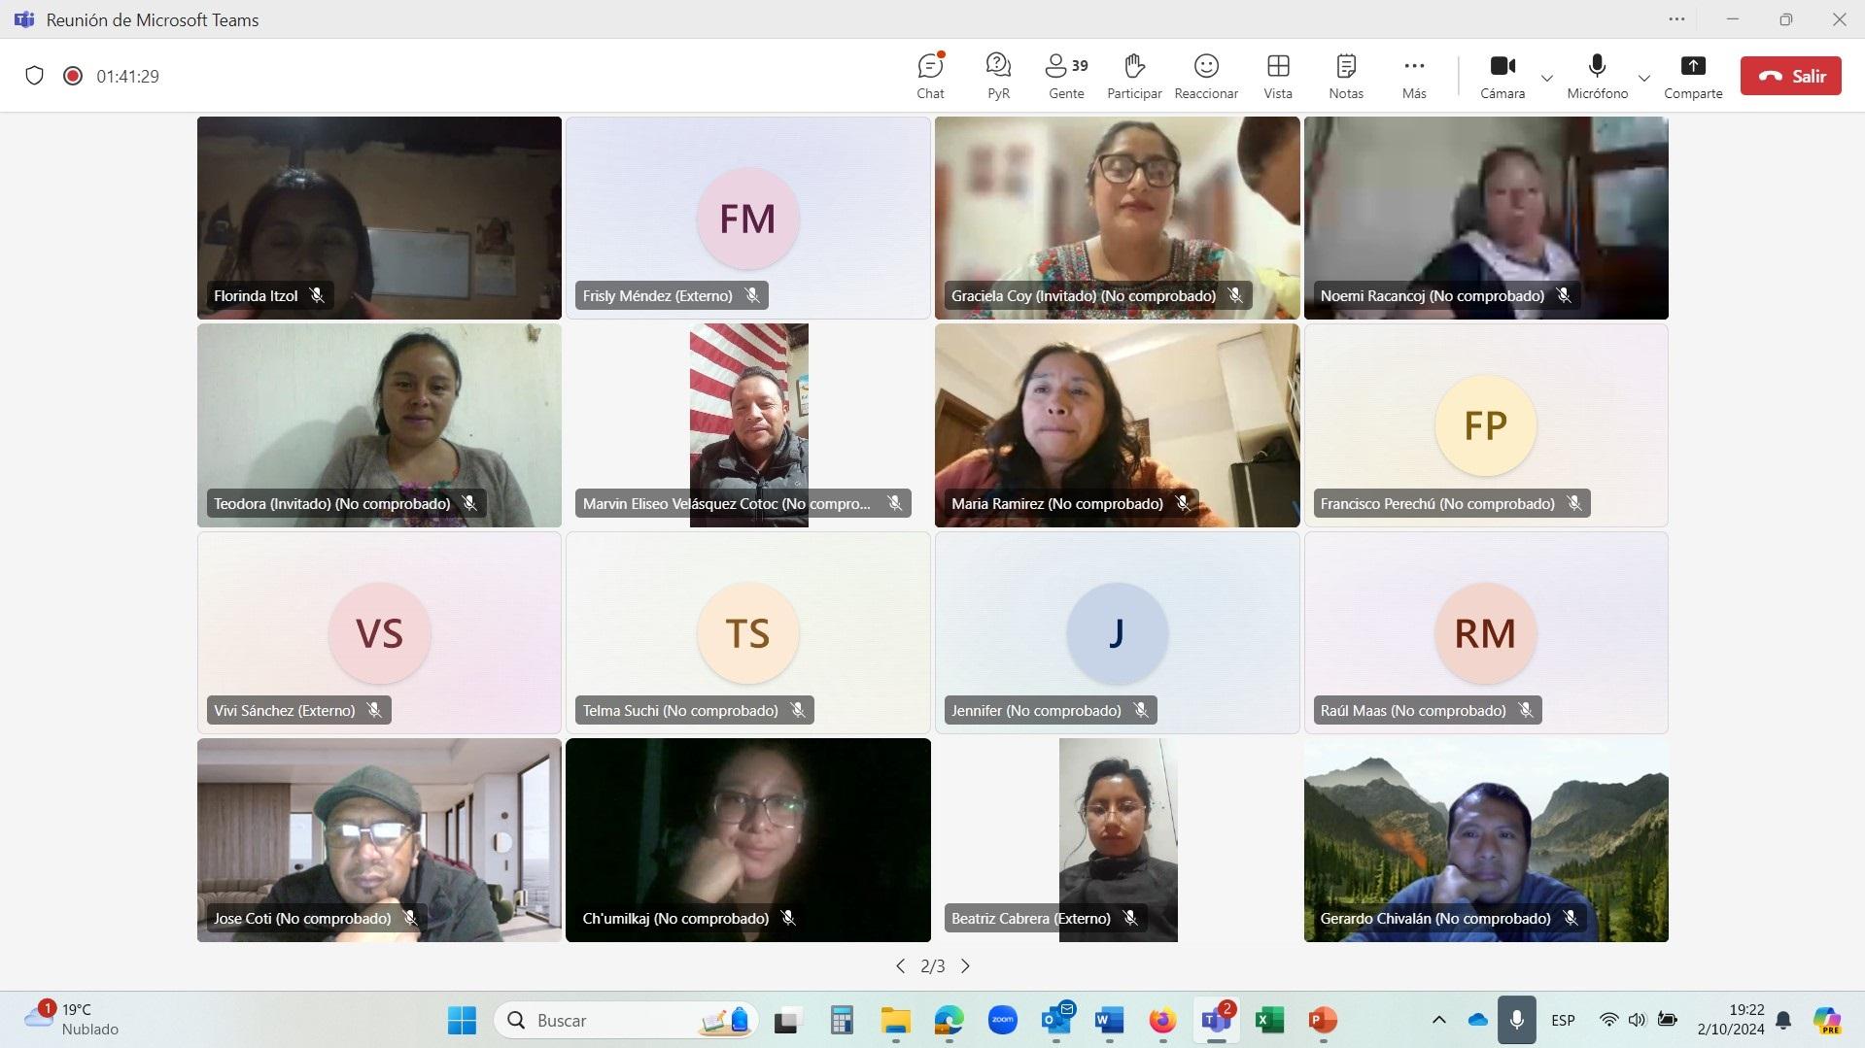Go to next page of participants
The height and width of the screenshot is (1048, 1865).
965,965
